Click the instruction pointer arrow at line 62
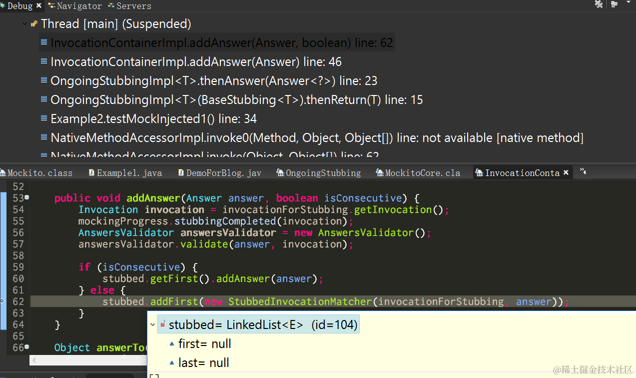 coord(2,300)
